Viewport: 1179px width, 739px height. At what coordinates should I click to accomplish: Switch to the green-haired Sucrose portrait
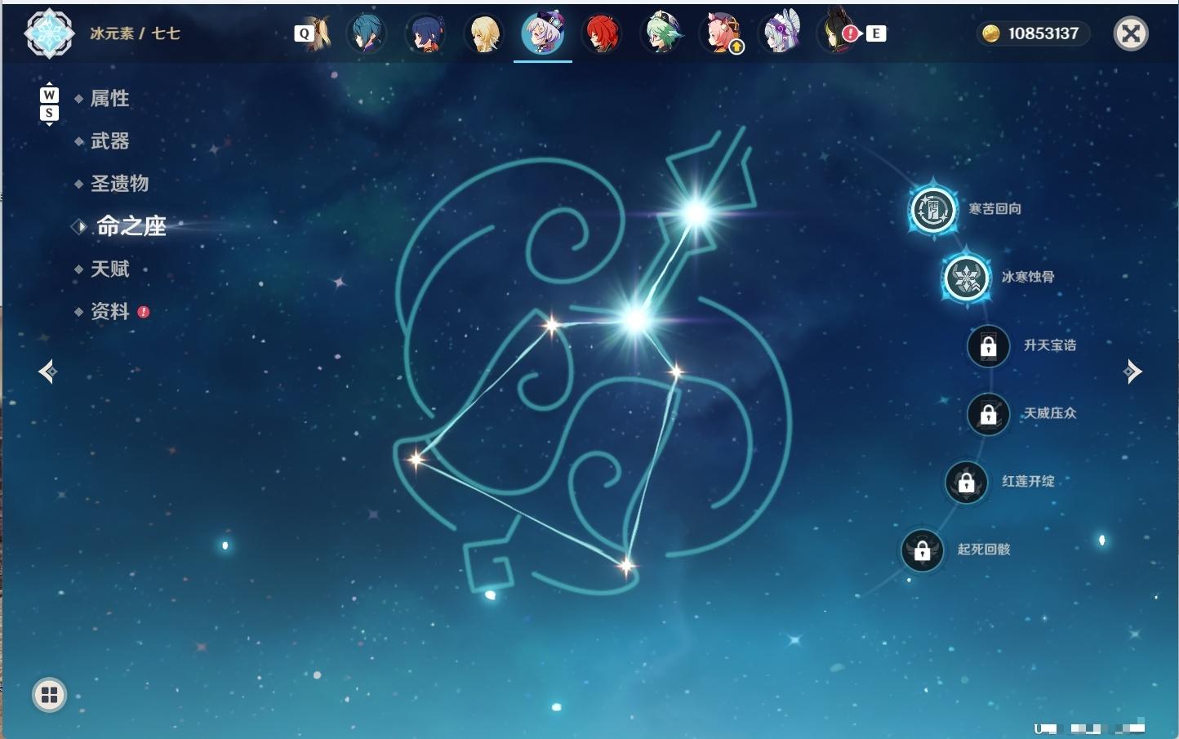[661, 33]
